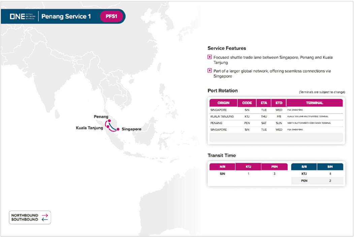The width and height of the screenshot is (354, 237).
Task: Click the Penang Service 1 title
Action: [66, 16]
